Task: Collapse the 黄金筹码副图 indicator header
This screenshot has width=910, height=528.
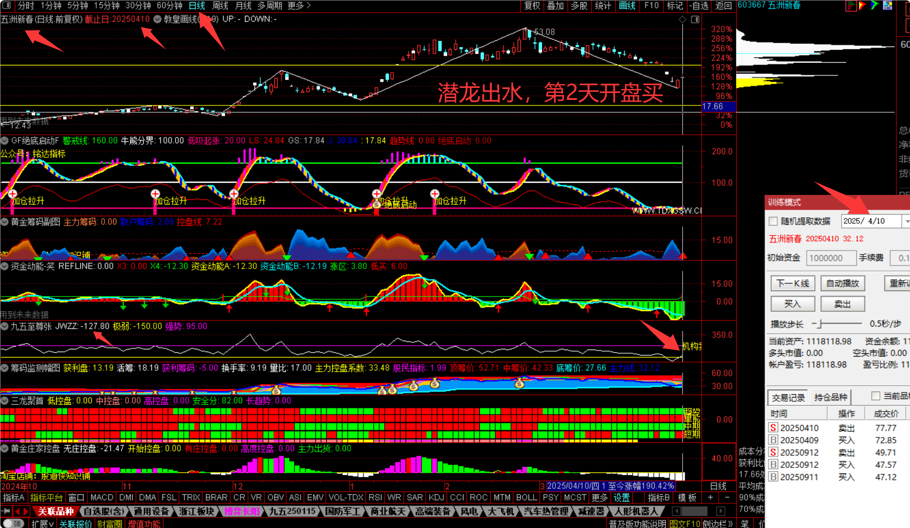Action: click(4, 222)
